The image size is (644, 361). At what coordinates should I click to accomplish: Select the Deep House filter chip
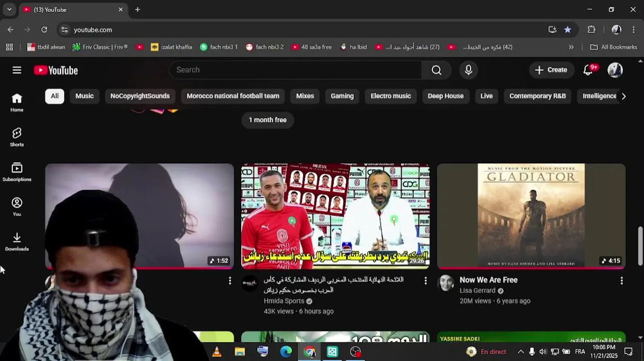[445, 96]
